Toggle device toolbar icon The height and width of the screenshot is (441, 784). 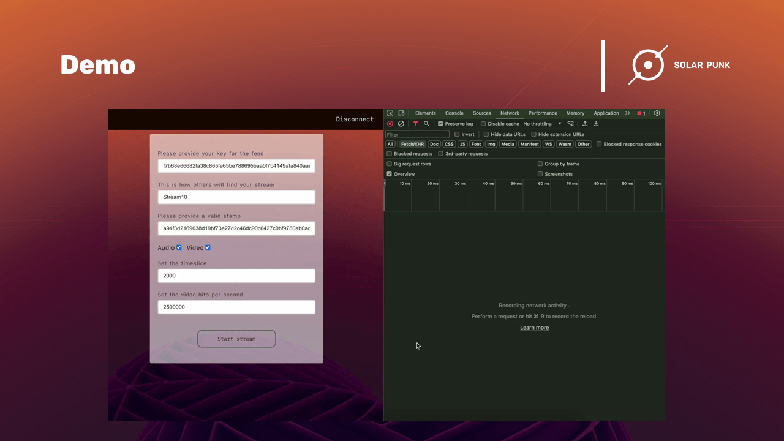(401, 113)
